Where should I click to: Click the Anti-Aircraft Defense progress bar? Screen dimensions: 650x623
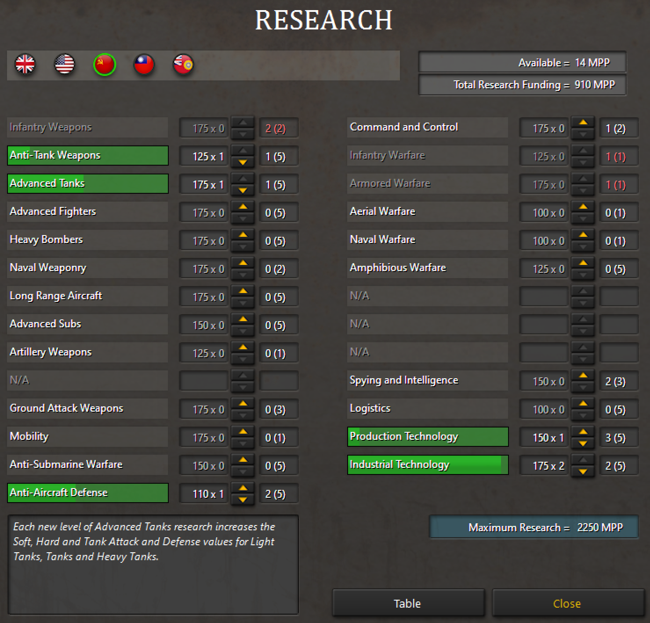[x=88, y=493]
